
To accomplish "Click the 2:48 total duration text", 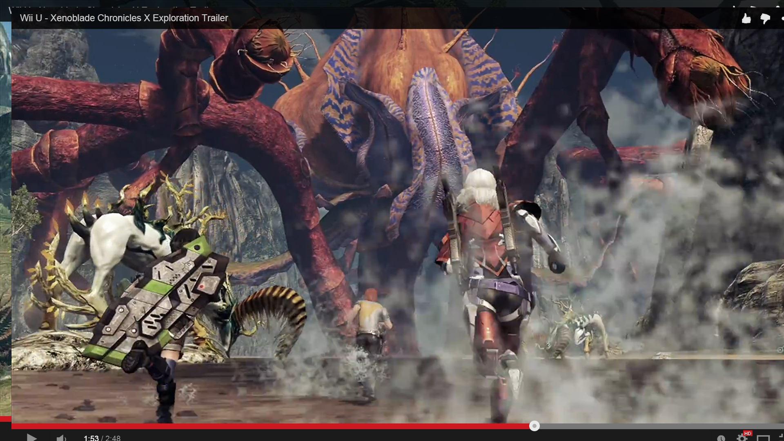I will tap(113, 438).
